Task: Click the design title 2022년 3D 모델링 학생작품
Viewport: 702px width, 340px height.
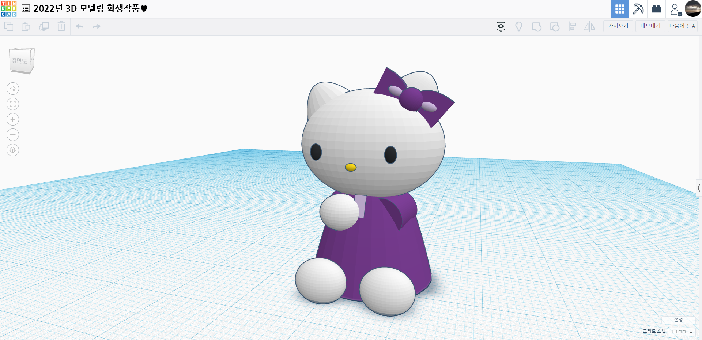Action: 90,8
